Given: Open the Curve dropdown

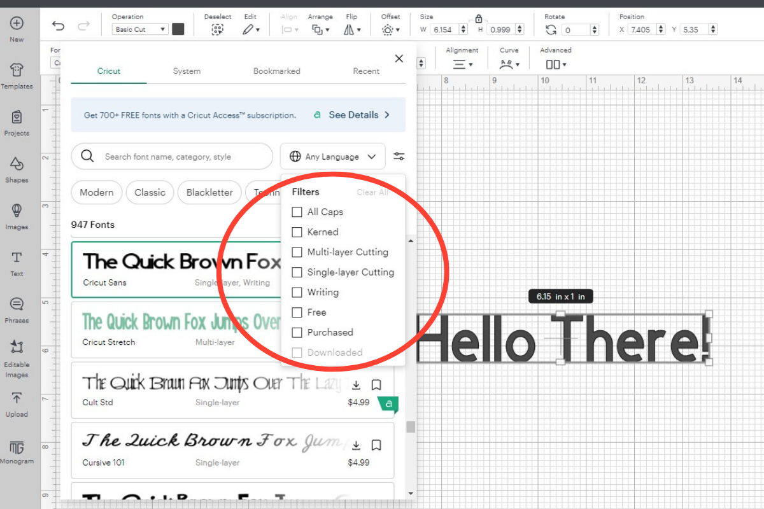Looking at the screenshot, I should (509, 64).
